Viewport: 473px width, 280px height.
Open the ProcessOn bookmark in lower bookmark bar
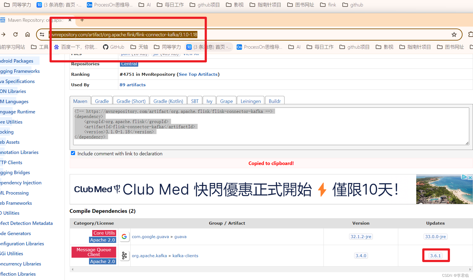tap(259, 47)
